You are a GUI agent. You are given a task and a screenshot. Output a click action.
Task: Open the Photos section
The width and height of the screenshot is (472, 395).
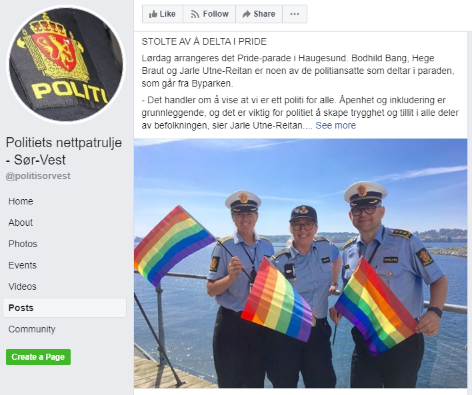(23, 244)
